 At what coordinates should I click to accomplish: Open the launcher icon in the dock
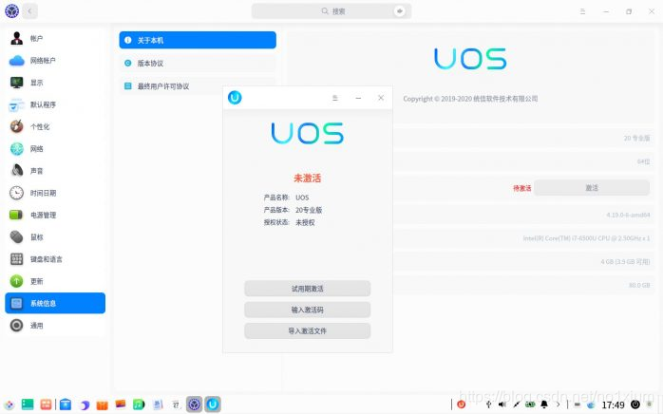[9, 405]
